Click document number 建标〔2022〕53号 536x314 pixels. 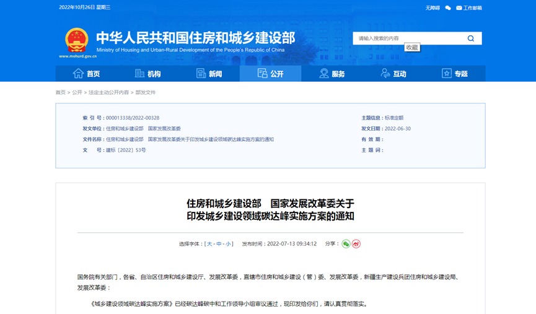pyautogui.click(x=126, y=150)
